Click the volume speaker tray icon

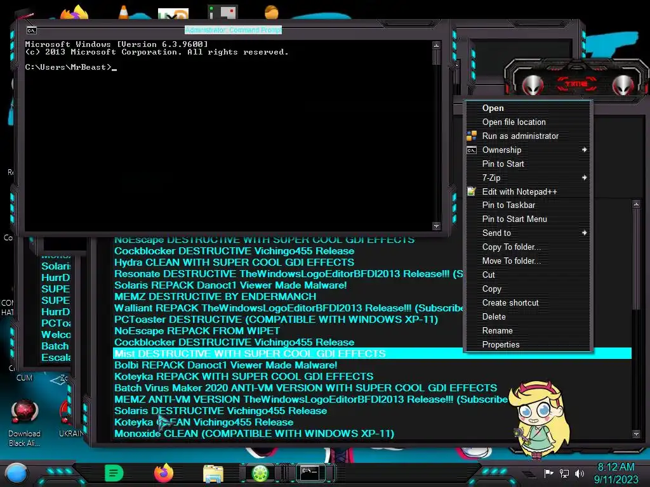click(580, 473)
